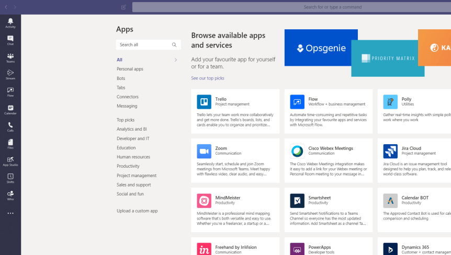Select the MindMeister app icon
The height and width of the screenshot is (255, 451).
[204, 201]
